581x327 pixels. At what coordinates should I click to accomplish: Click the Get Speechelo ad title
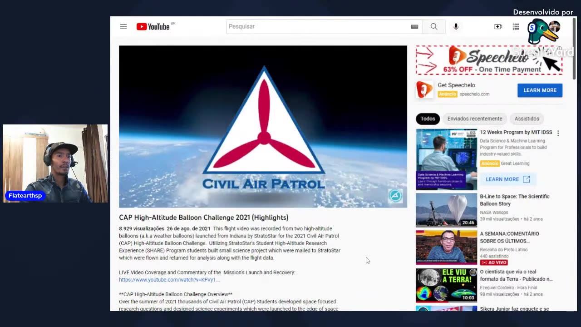tap(456, 85)
